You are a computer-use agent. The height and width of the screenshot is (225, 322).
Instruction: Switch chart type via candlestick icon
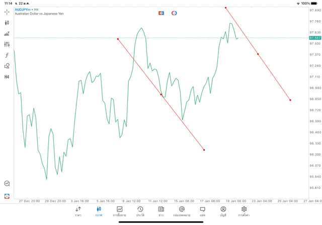(7, 23)
